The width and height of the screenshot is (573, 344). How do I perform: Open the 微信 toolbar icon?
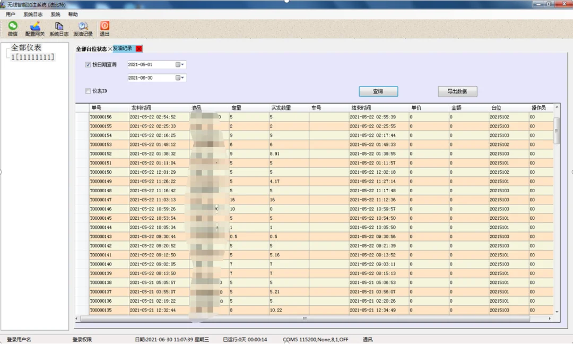(13, 29)
